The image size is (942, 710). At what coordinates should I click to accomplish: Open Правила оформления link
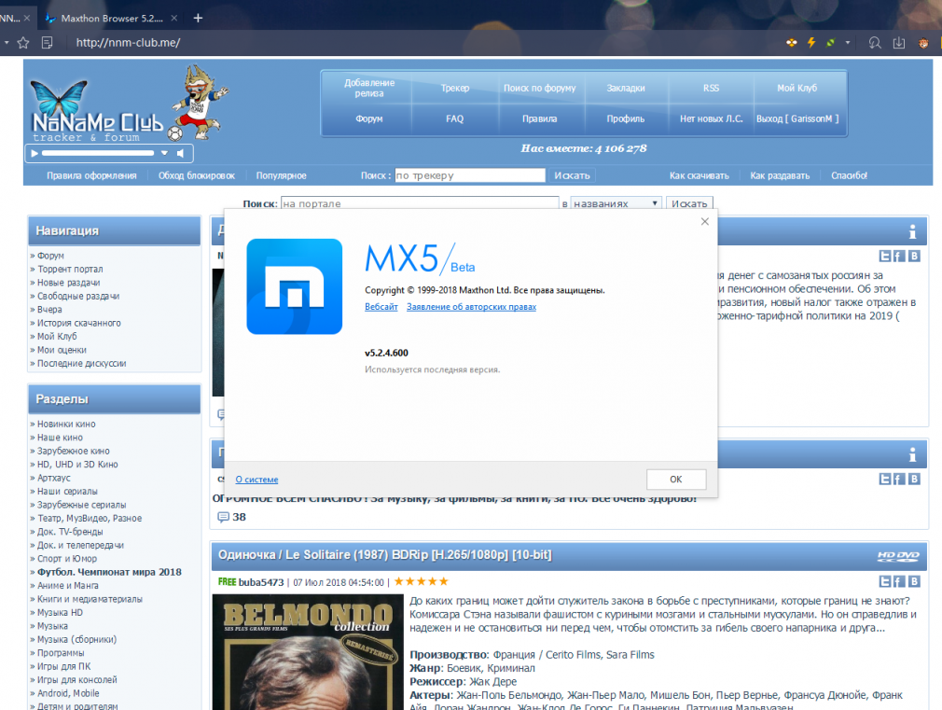pos(91,175)
